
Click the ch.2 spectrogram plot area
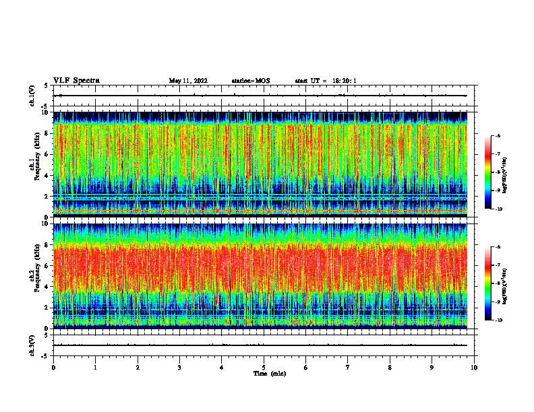[260, 276]
